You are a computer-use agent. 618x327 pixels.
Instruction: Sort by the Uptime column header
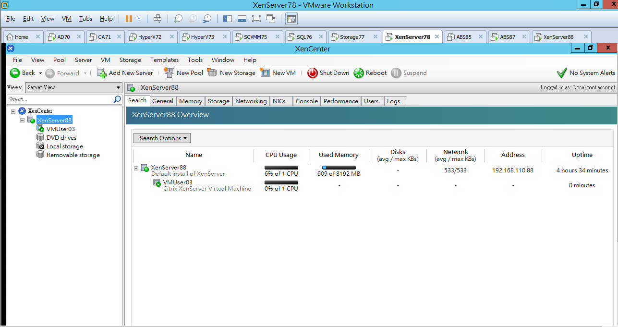coord(582,155)
